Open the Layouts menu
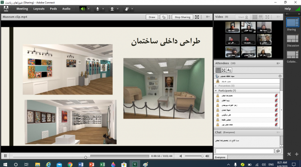The height and width of the screenshot is (167, 301). pos(39,9)
